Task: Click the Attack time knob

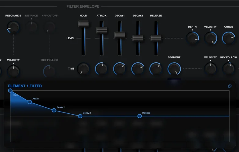Action: tap(101, 69)
